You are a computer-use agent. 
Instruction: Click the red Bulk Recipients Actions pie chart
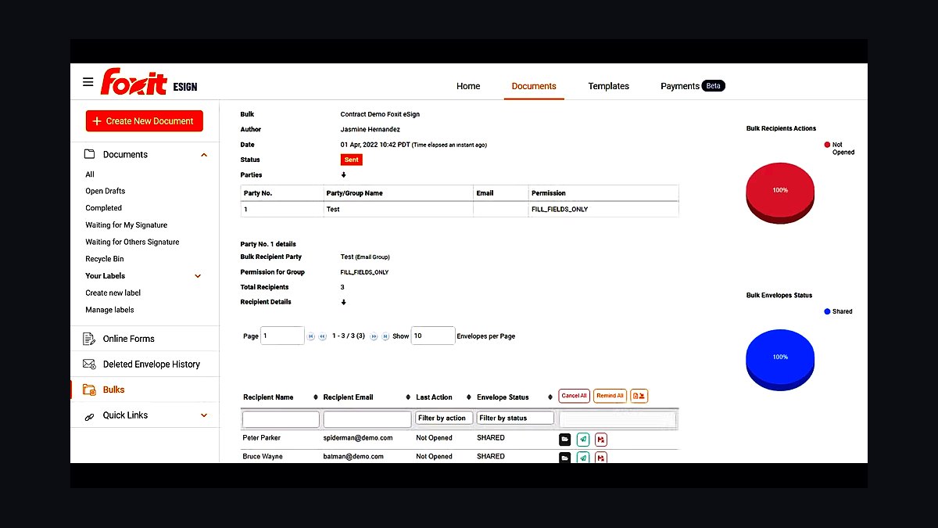click(780, 193)
